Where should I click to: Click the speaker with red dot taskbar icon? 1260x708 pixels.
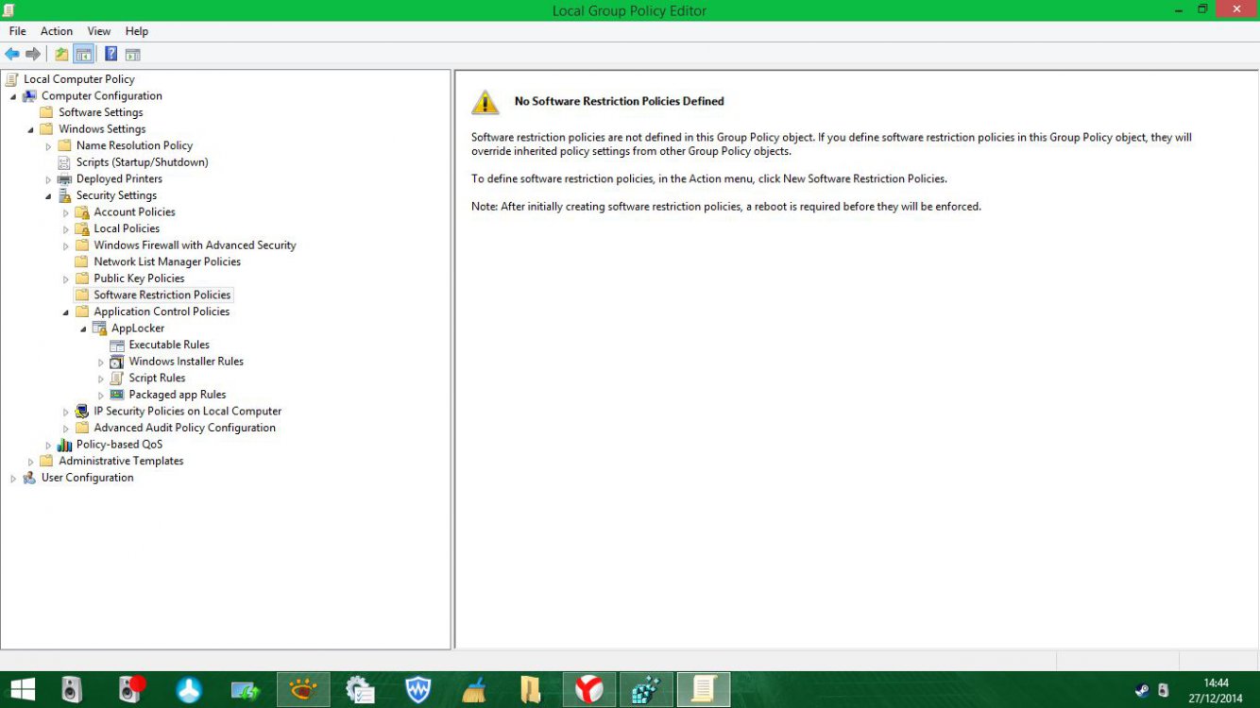point(130,690)
